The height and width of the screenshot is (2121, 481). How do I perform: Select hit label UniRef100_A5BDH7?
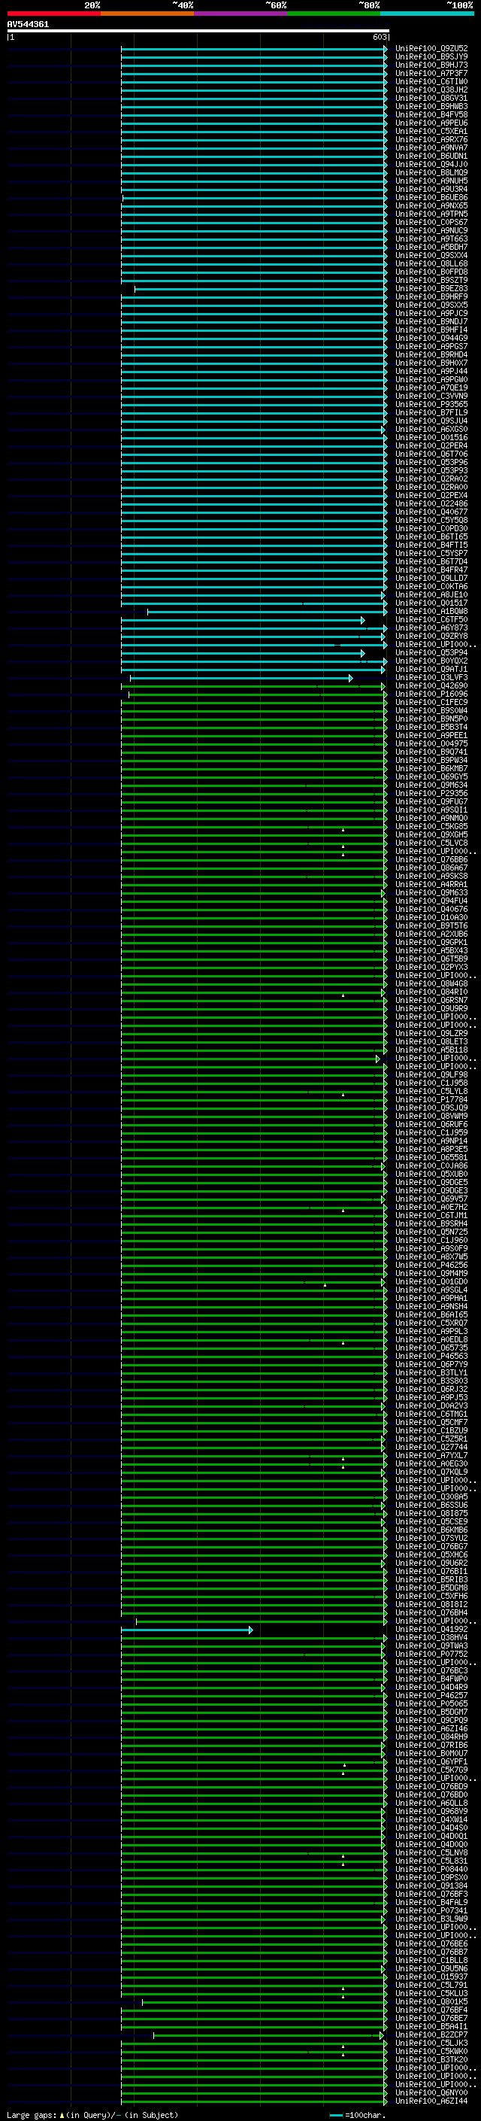pos(431,247)
